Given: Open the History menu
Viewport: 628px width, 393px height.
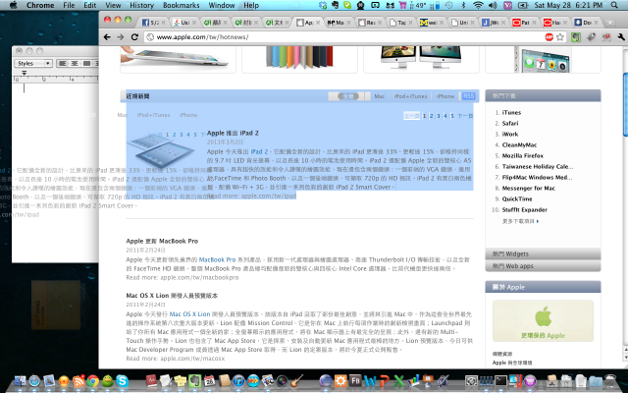Looking at the screenshot, I should 141,5.
